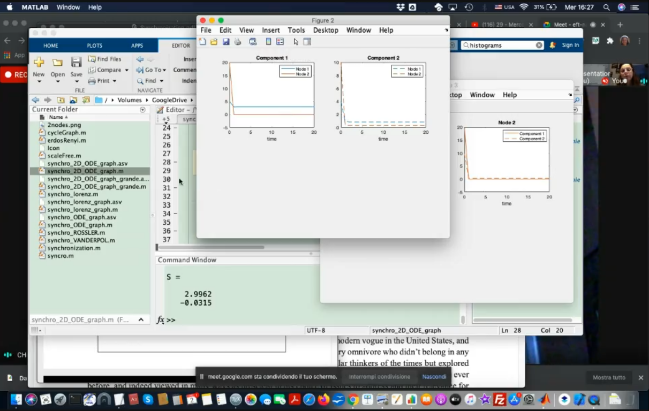649x411 pixels.
Task: Click Find Files in the MATLAB FILE section
Action: 105,59
